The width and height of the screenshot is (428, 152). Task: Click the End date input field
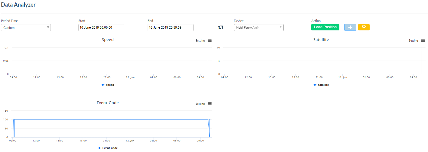pyautogui.click(x=170, y=27)
